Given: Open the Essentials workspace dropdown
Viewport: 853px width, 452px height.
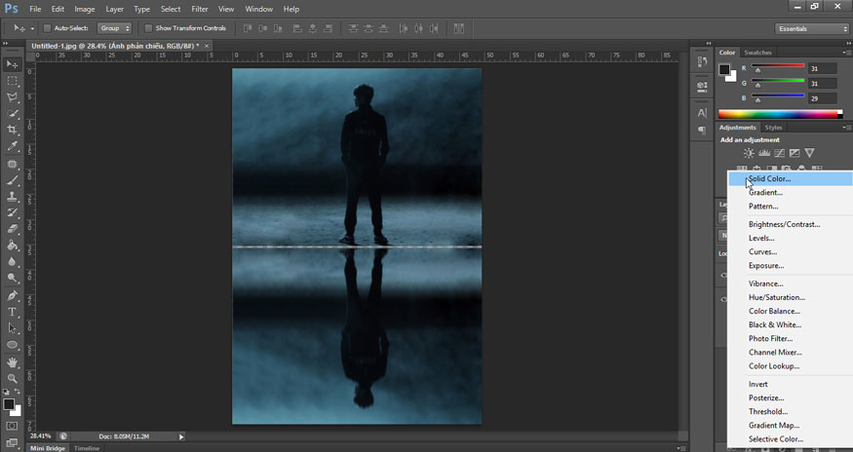Looking at the screenshot, I should (x=812, y=29).
